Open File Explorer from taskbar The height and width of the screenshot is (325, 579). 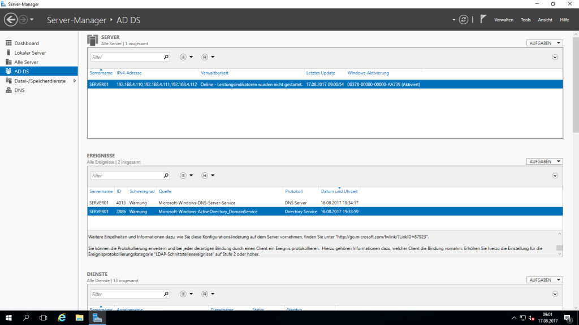[x=79, y=318]
